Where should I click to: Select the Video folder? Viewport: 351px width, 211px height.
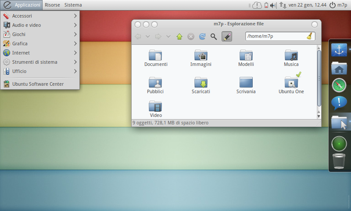(x=156, y=109)
